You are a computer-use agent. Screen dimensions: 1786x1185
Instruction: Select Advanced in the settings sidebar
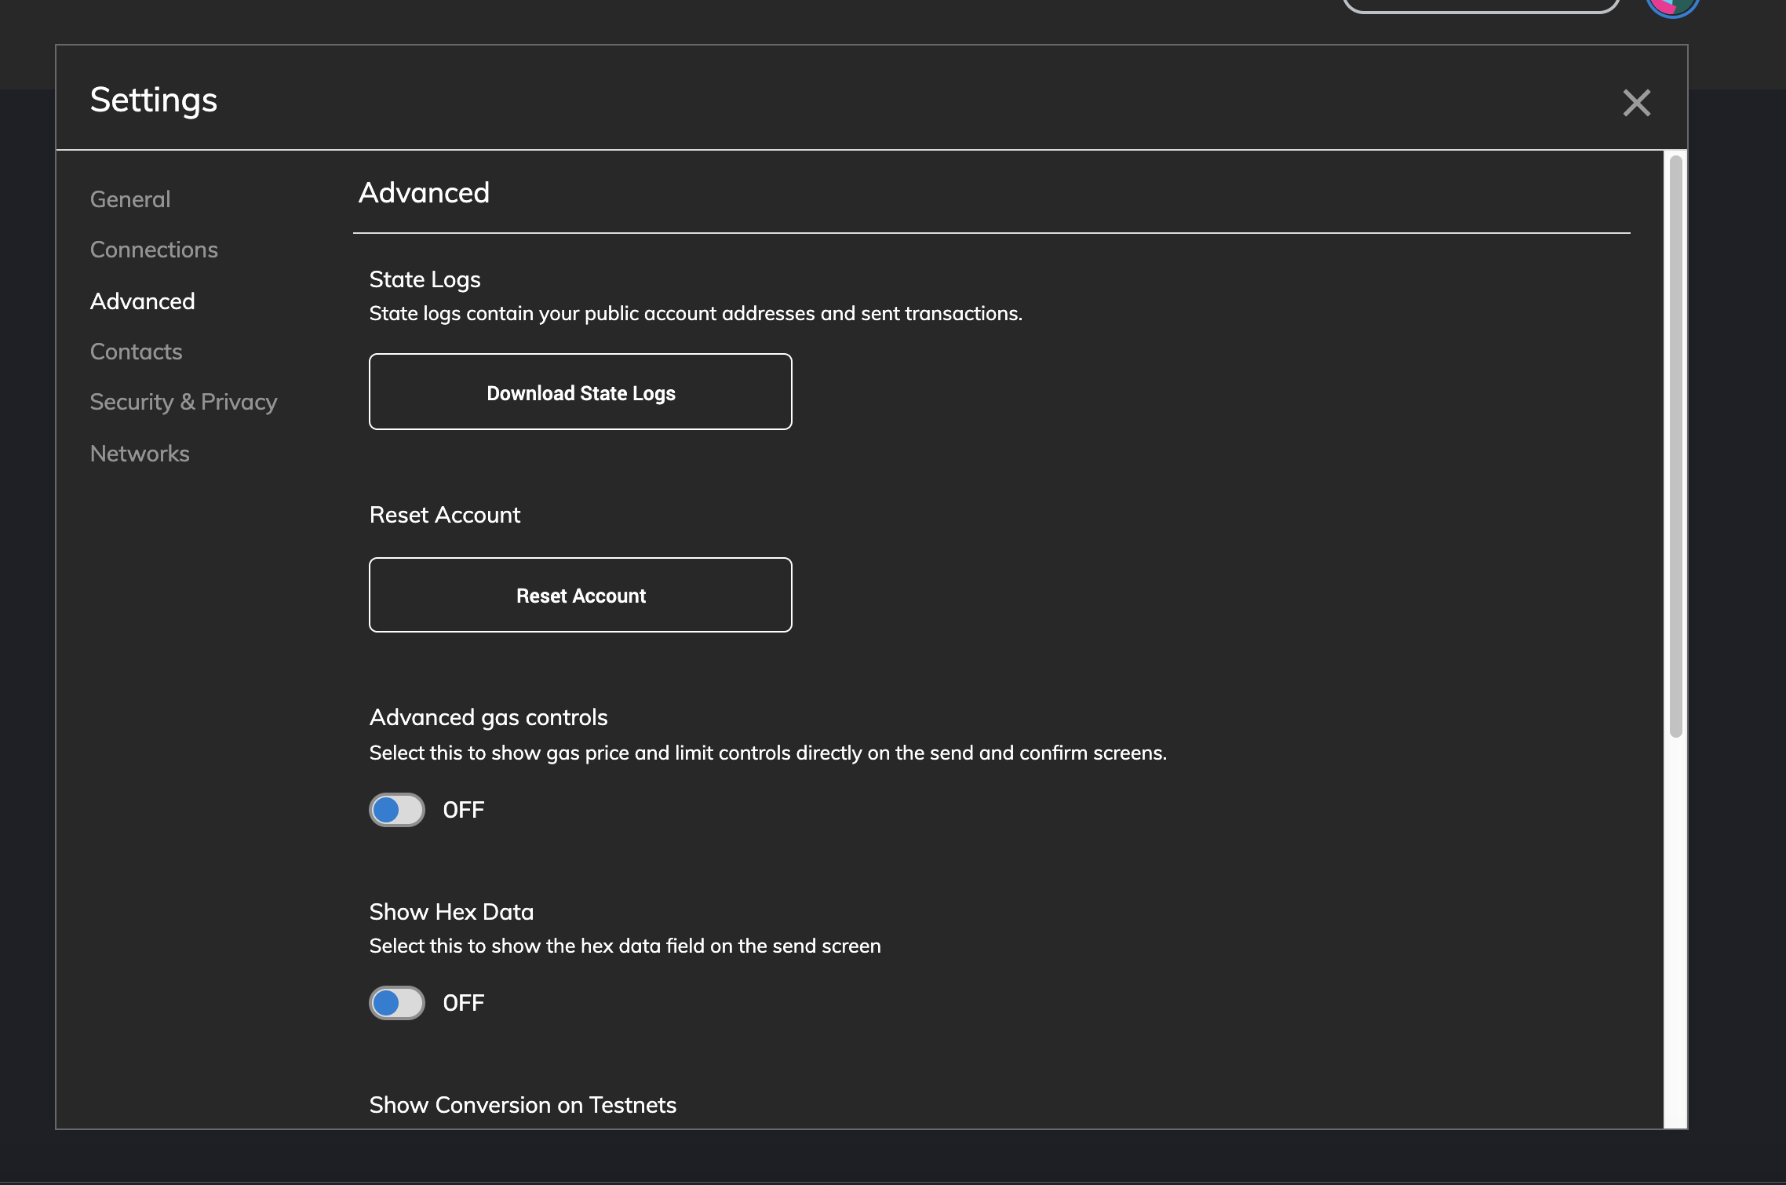pos(143,301)
